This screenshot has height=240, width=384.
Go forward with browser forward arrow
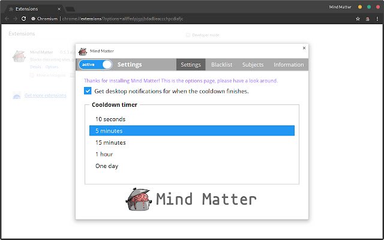[x=15, y=19]
